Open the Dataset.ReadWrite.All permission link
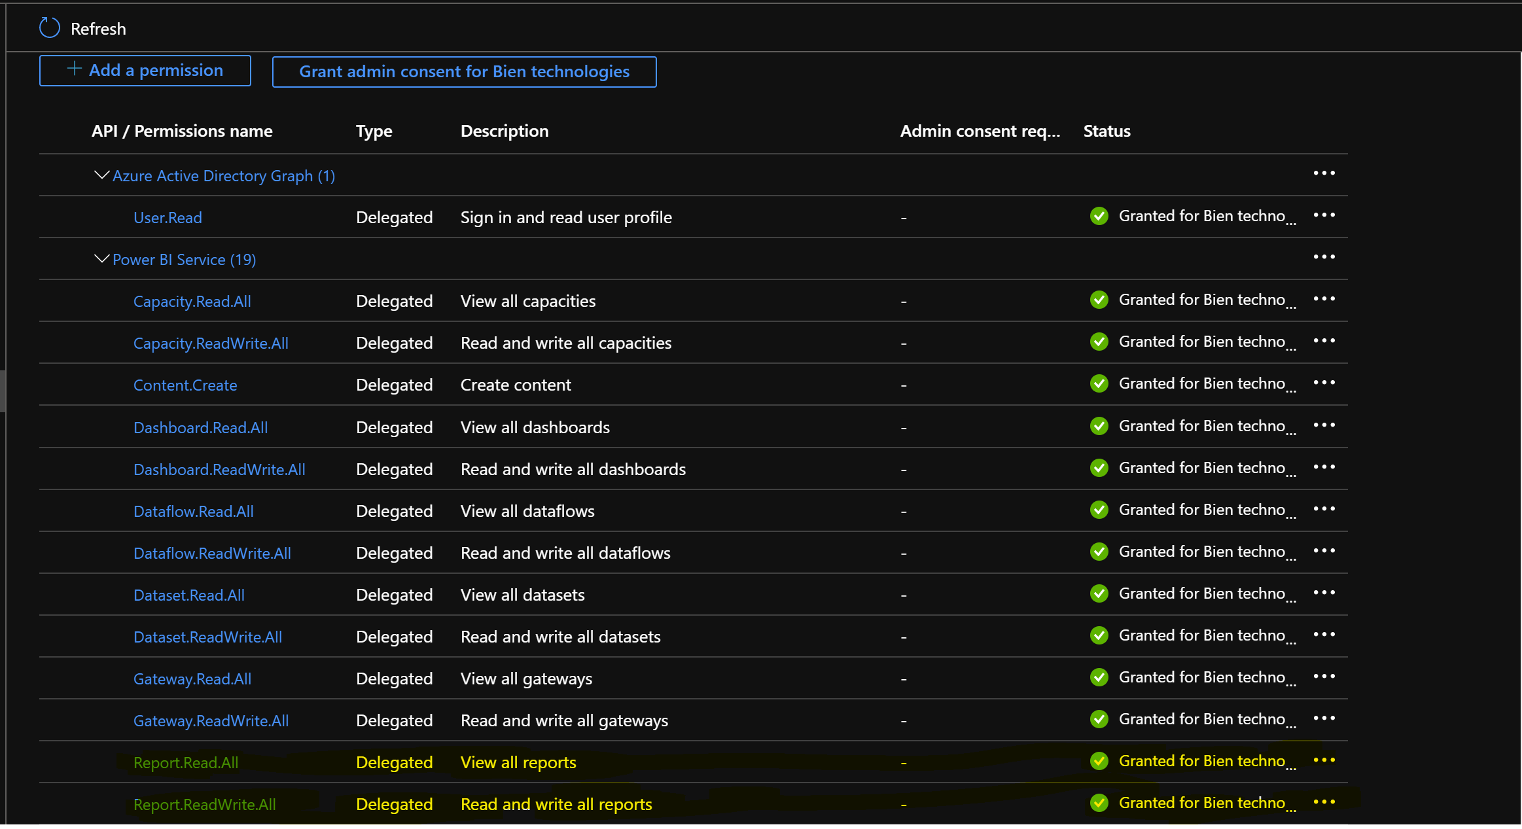The height and width of the screenshot is (829, 1522). point(207,637)
